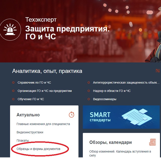Viewport: 161px width, 158px height.
Task: Click the newspaper icon in Обзоры, календари card
Action: tap(152, 142)
